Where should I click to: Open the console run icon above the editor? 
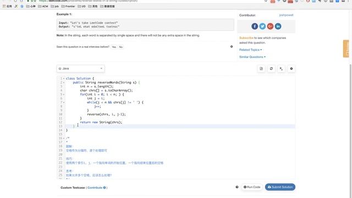click(281, 69)
